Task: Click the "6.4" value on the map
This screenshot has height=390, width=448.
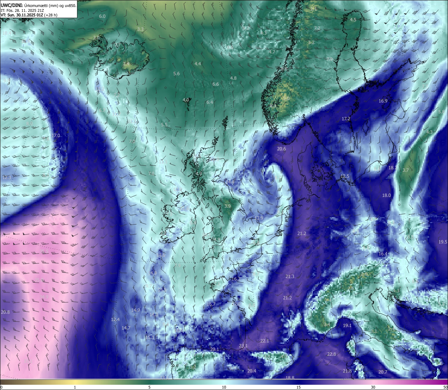Action: 210,102
